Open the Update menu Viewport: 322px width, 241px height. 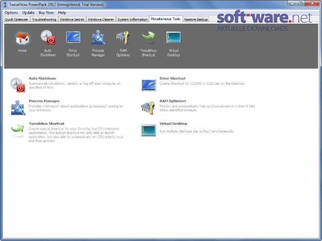tap(28, 13)
